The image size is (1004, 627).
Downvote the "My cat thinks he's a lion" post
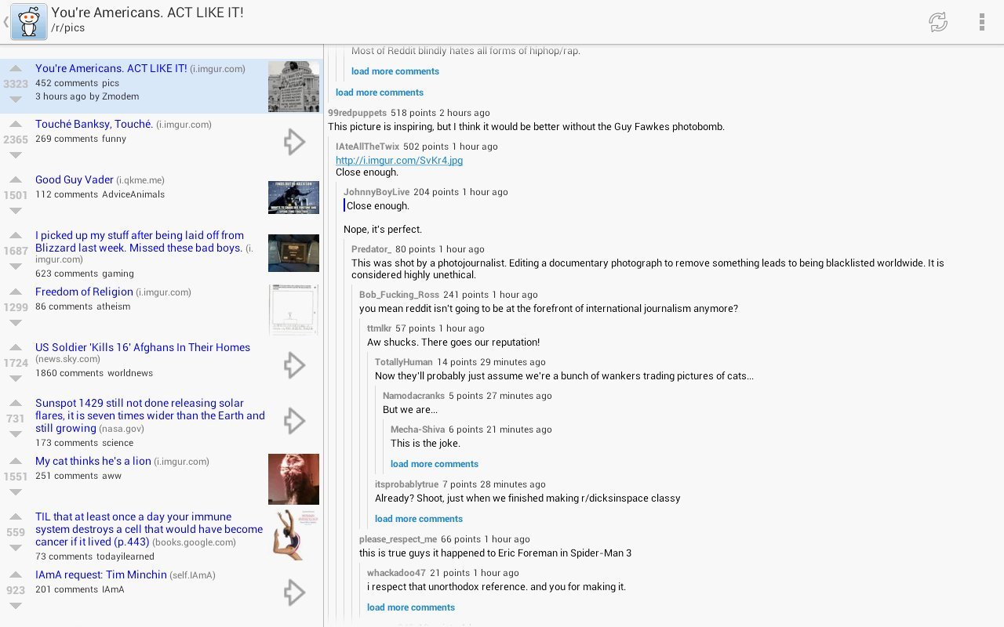click(x=16, y=492)
